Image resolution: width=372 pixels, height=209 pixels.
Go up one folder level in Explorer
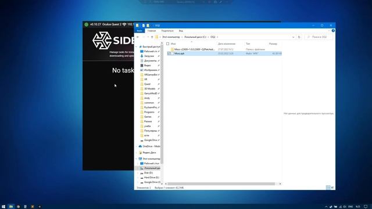click(x=152, y=37)
